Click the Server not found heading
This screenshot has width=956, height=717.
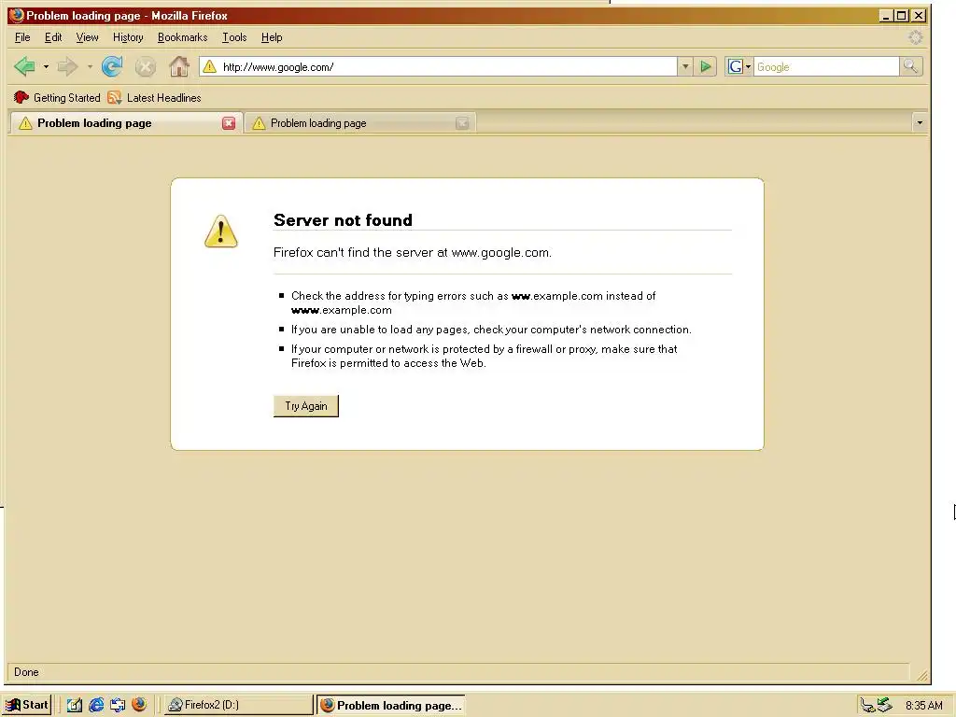[343, 220]
